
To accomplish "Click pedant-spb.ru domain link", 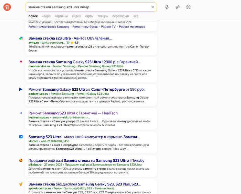I will [38, 94].
